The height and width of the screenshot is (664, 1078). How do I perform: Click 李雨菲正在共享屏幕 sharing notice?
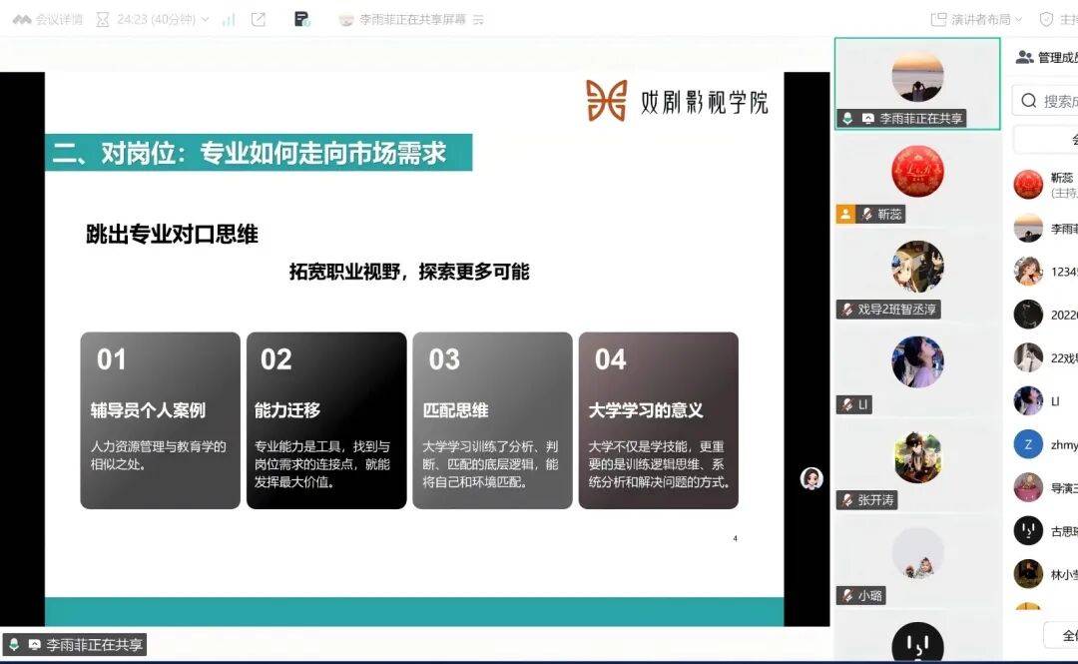[412, 20]
